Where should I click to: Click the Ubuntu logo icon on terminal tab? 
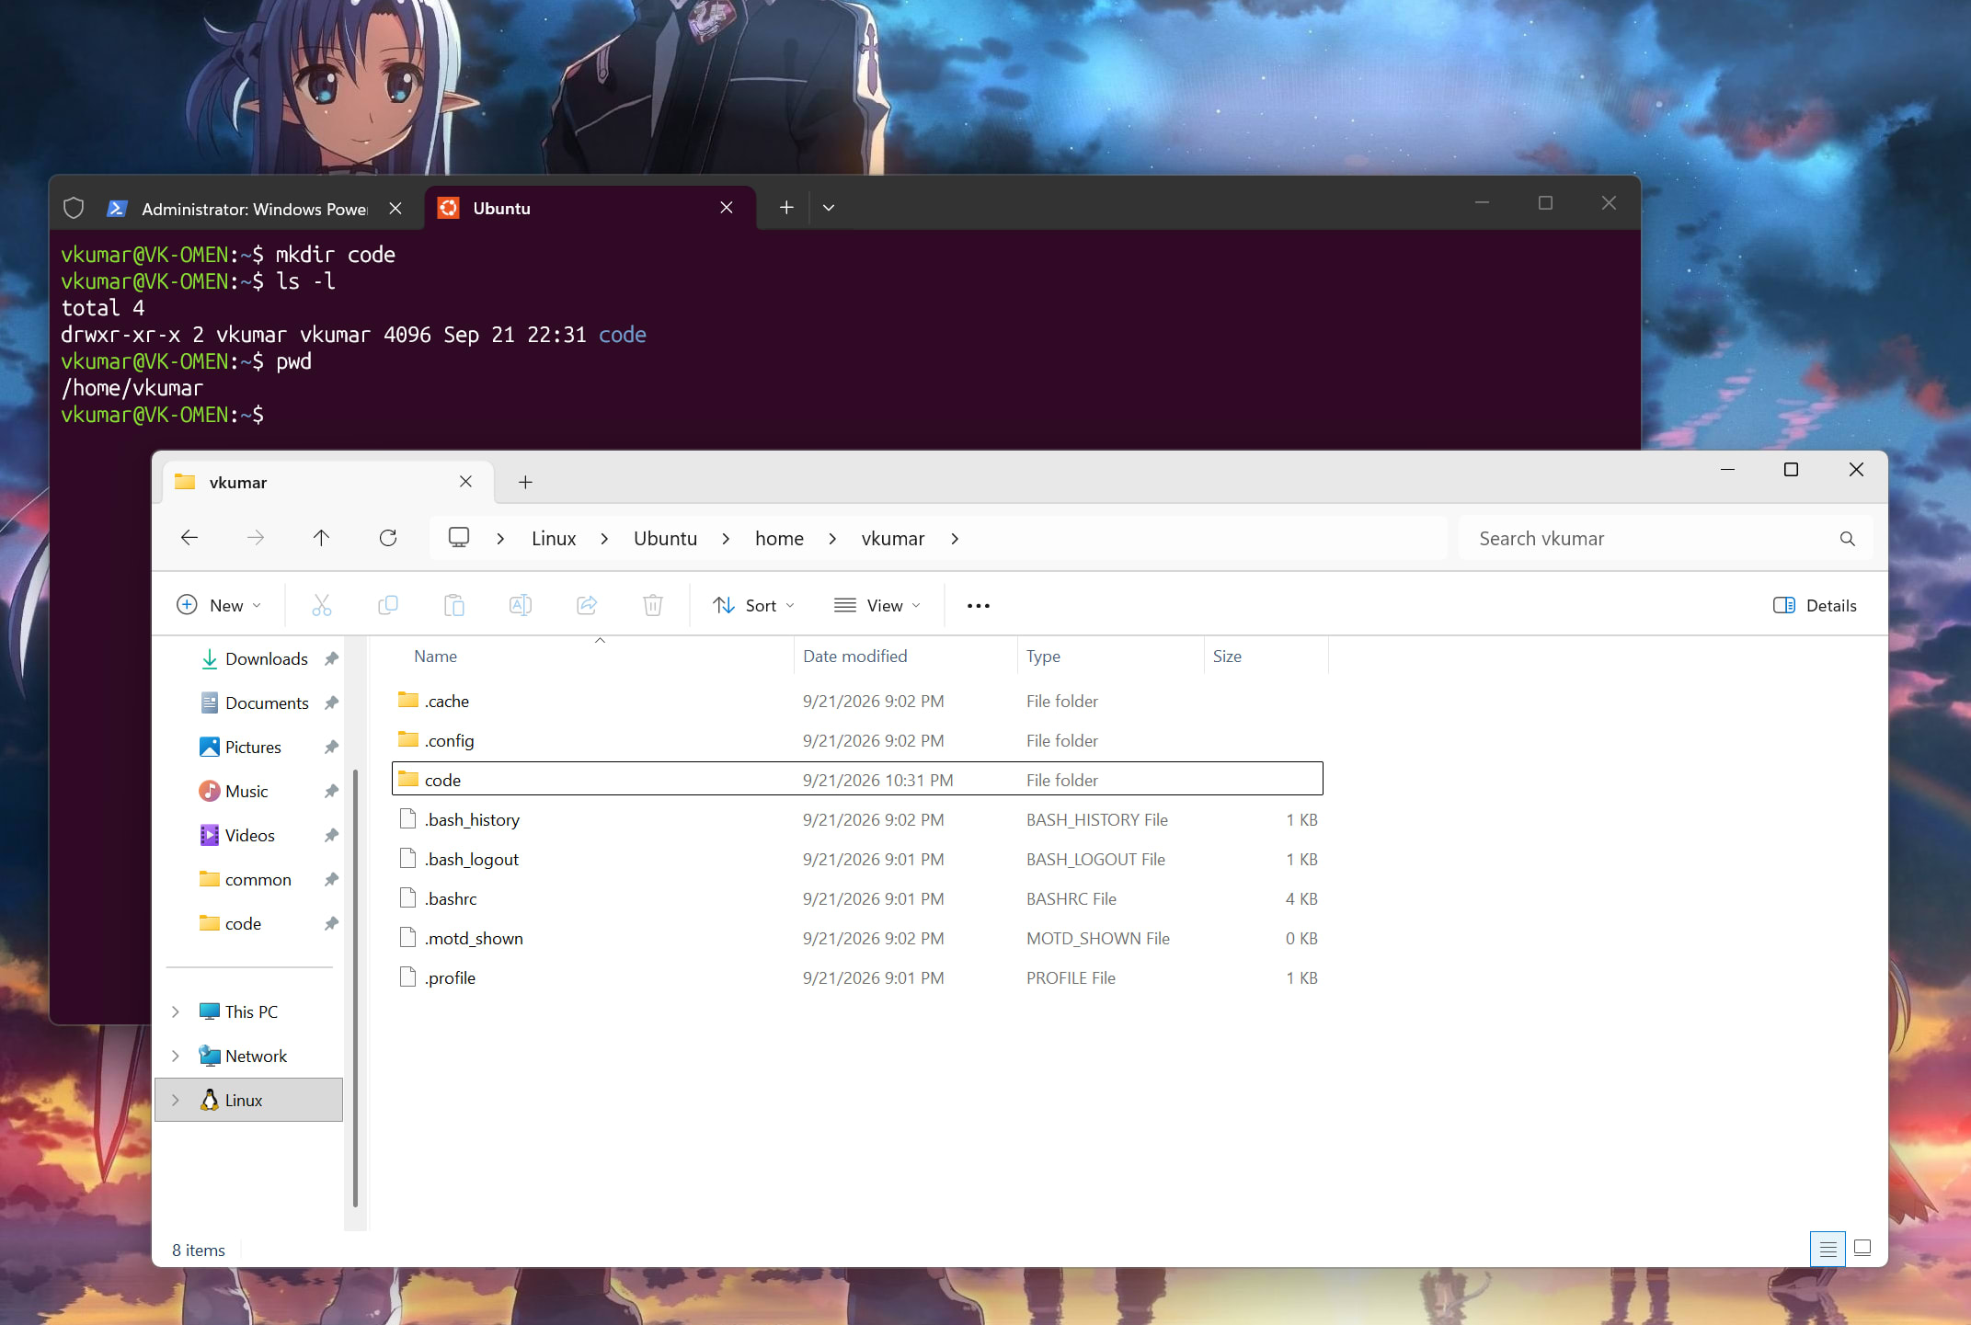click(448, 208)
